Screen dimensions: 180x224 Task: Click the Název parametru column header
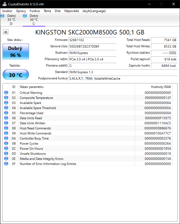coord(76,87)
